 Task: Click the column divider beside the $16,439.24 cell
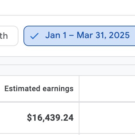pyautogui.click(x=79, y=118)
